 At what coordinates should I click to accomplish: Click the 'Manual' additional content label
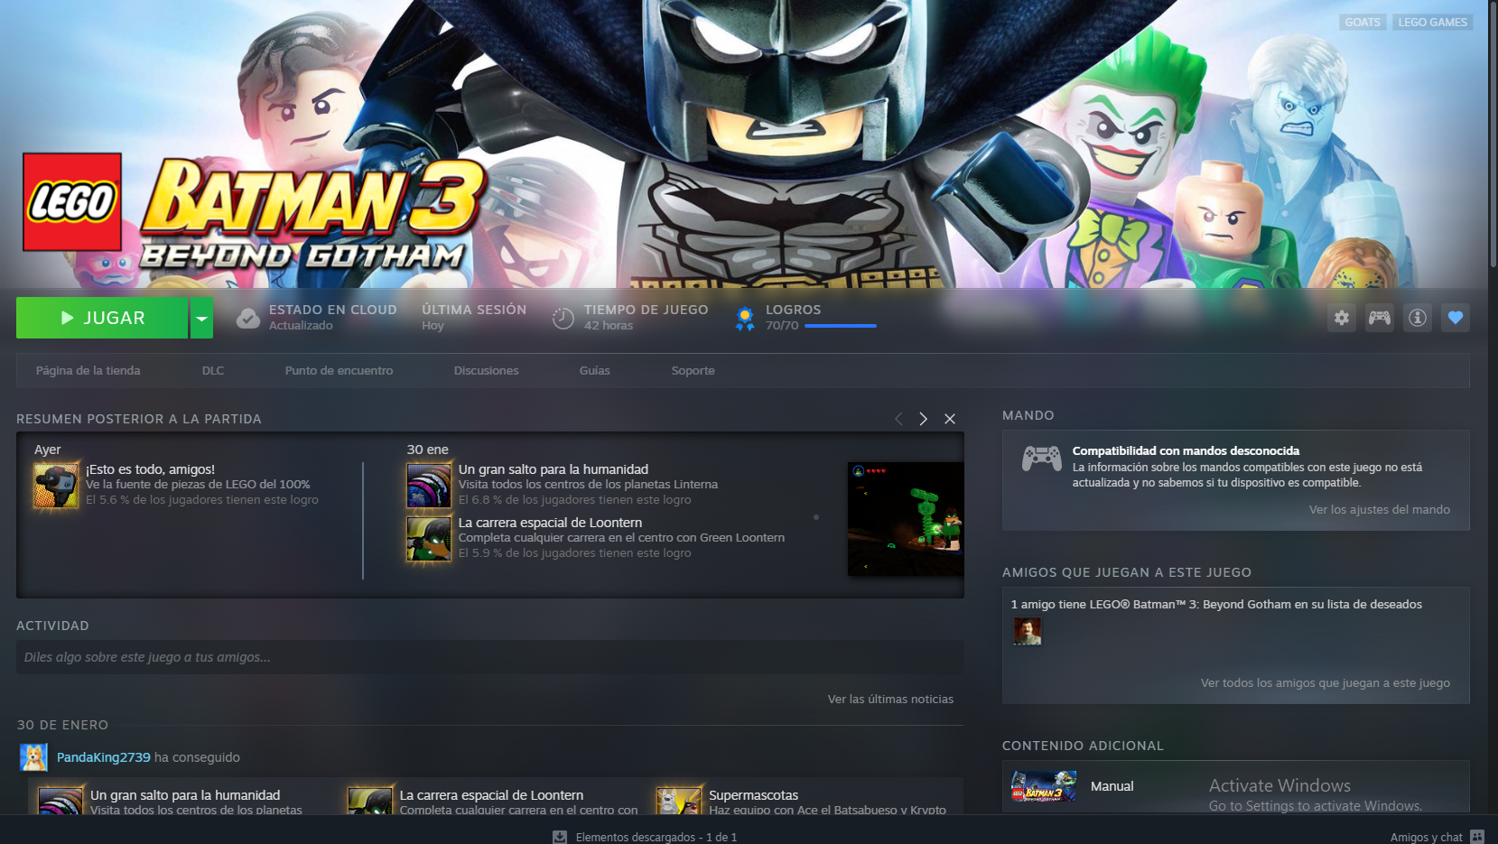tap(1112, 786)
